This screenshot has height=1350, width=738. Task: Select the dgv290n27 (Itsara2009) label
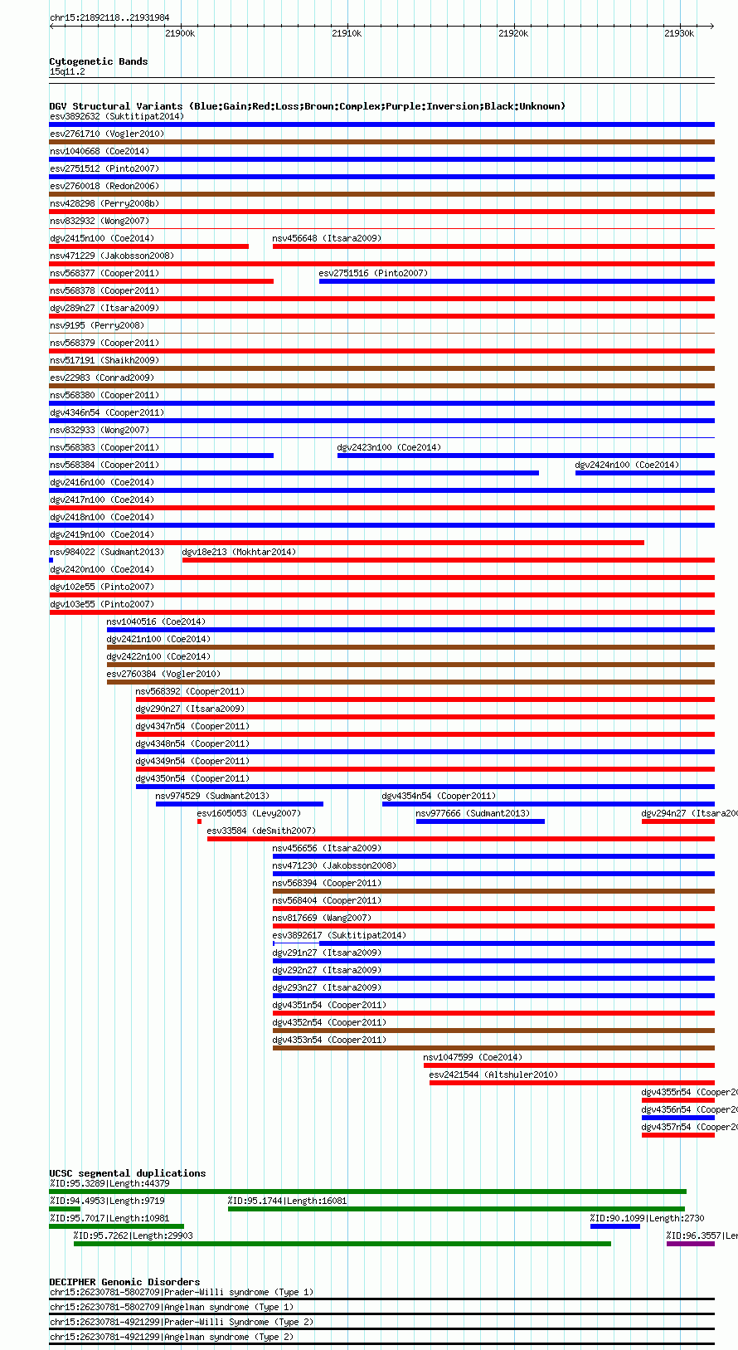pyautogui.click(x=190, y=709)
